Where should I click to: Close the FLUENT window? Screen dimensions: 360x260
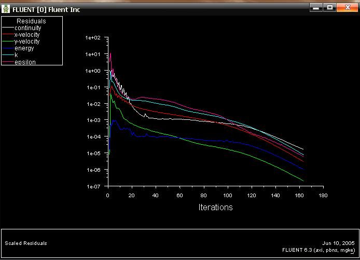347,8
